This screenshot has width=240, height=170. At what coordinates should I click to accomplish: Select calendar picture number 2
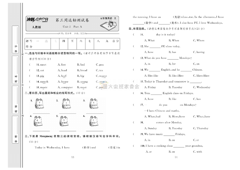pyautogui.click(x=66, y=104)
